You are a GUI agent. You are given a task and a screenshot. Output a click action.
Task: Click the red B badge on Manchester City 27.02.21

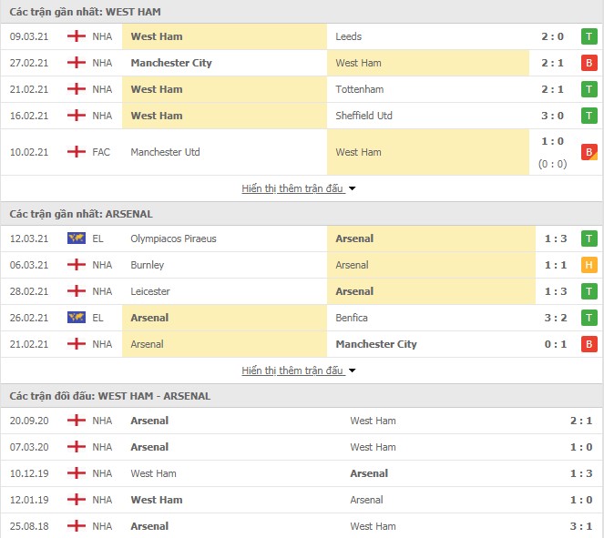[x=589, y=63]
